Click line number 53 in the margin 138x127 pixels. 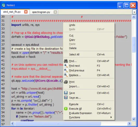[x=3, y=108]
